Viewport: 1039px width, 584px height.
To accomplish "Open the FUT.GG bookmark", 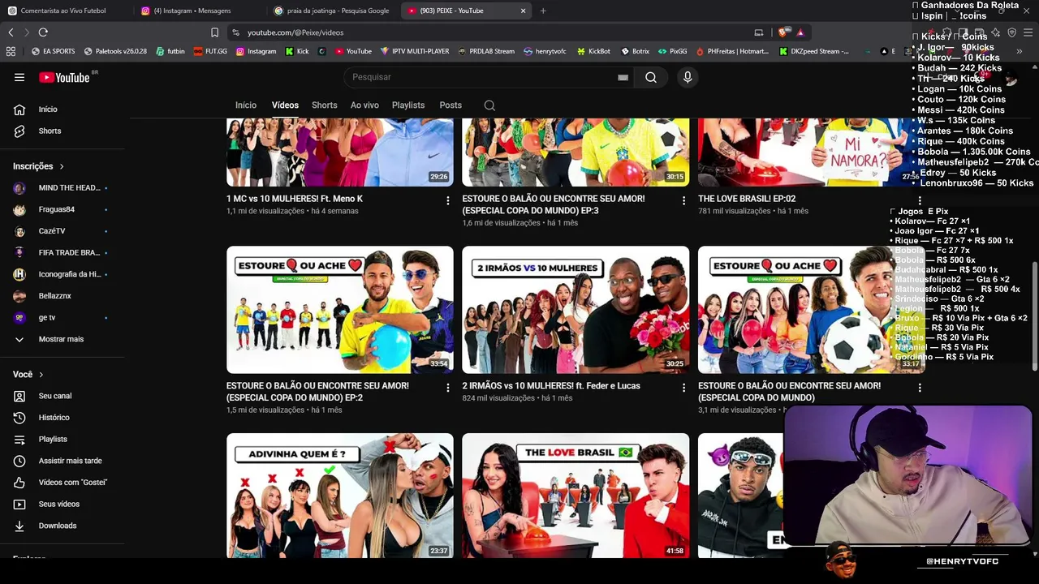I will 210,51.
